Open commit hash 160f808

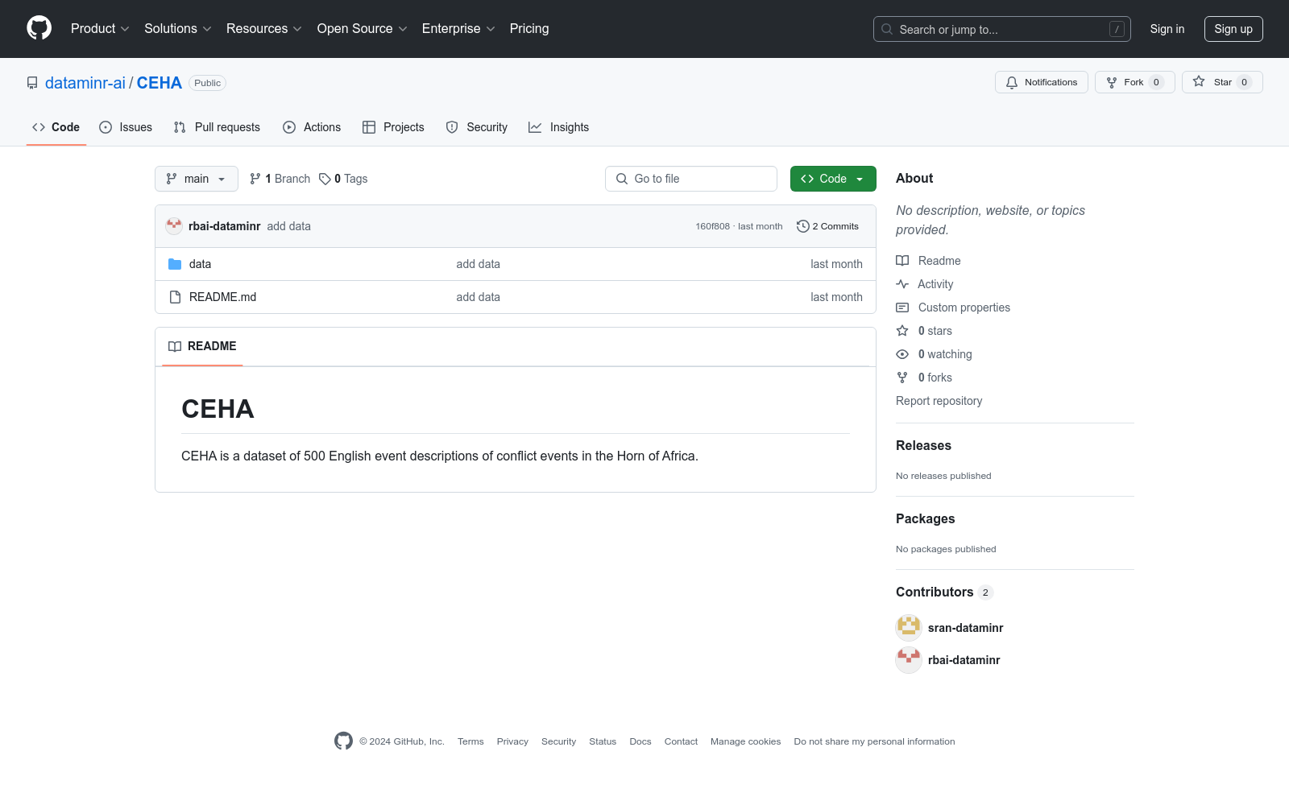(x=712, y=226)
